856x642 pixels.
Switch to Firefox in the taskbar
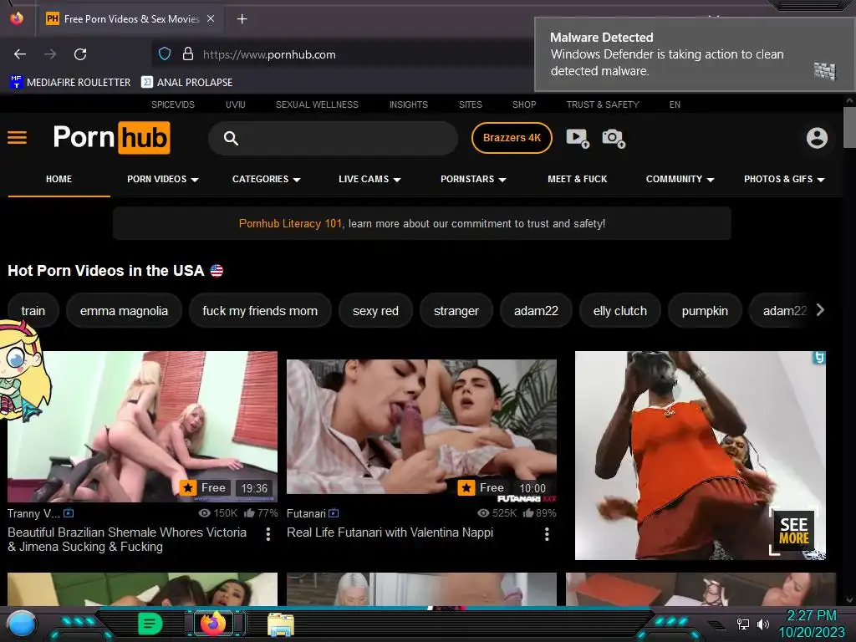[x=213, y=624]
